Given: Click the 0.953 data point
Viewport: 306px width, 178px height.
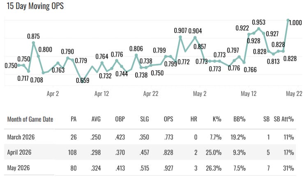Looking at the screenshot, I should click(259, 29).
